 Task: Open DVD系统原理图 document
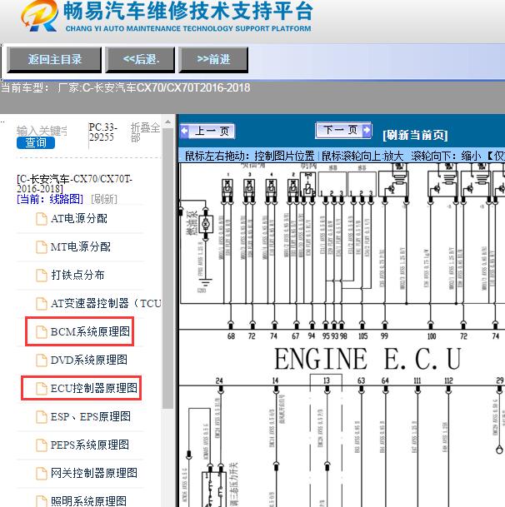coord(89,360)
